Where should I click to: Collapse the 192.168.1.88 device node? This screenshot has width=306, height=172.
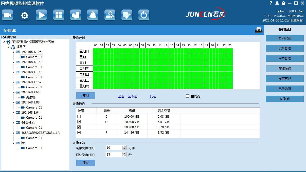point(14,103)
